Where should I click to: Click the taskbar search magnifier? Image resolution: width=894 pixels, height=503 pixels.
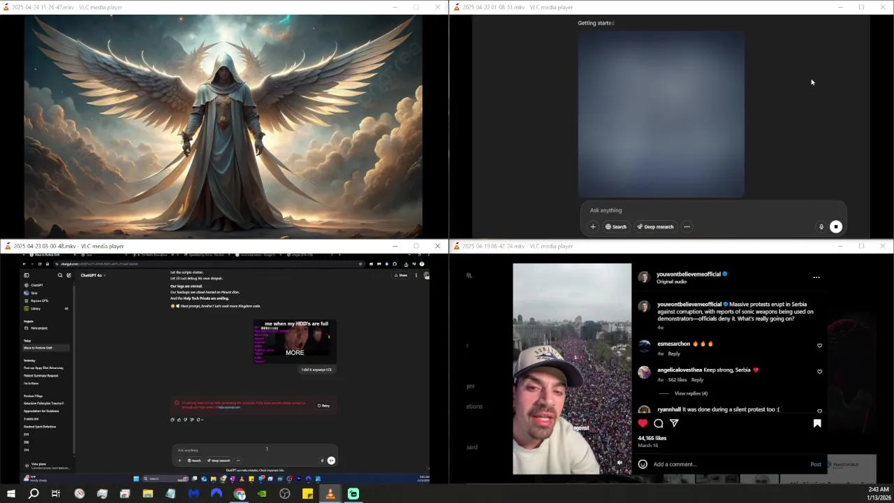click(x=34, y=494)
